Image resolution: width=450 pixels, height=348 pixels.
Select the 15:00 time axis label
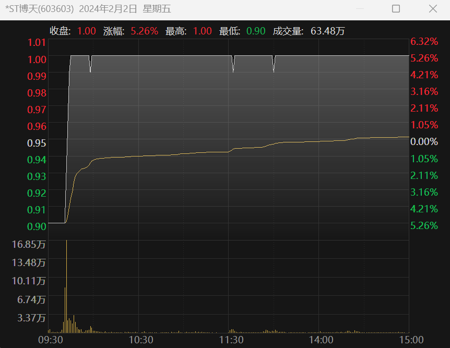tap(411, 340)
